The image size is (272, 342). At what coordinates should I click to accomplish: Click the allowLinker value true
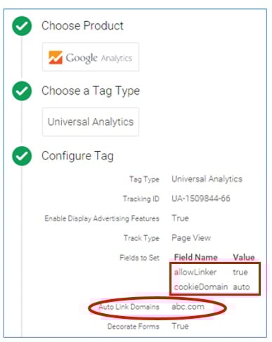pyautogui.click(x=240, y=272)
